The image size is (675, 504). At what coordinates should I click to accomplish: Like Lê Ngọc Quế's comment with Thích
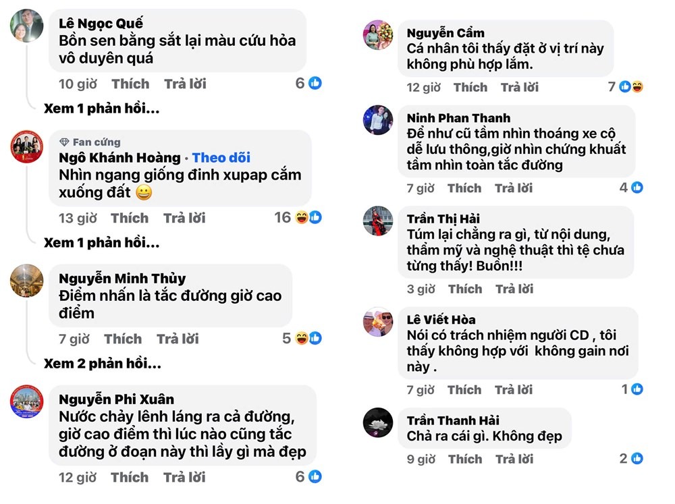(130, 84)
